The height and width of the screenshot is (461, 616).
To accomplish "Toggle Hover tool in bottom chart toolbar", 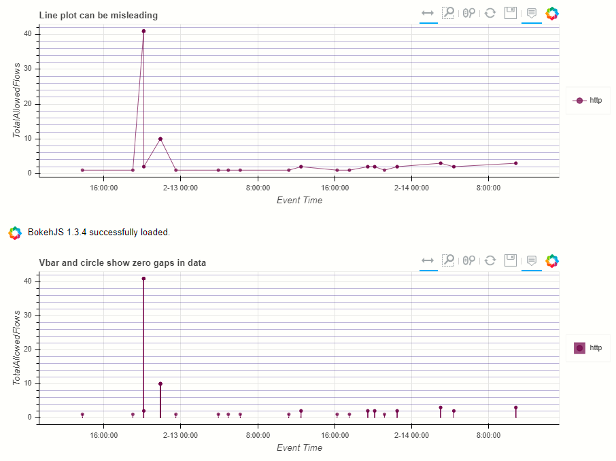I will [x=532, y=260].
